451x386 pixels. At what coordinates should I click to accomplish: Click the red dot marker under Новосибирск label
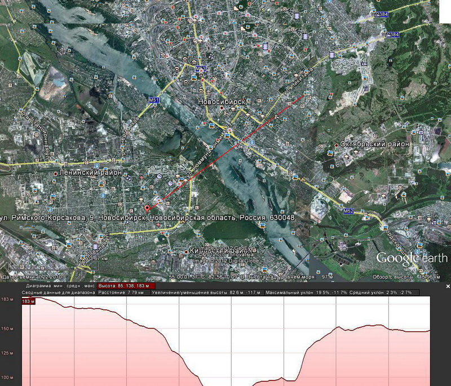[x=222, y=108]
